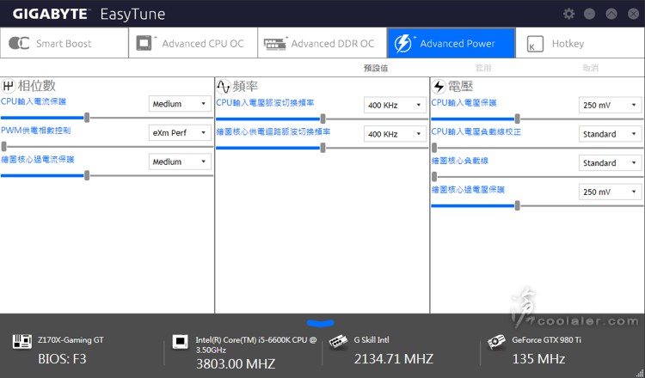645x378 pixels.
Task: Click the 135 MHz GPU frequency reading
Action: (538, 359)
